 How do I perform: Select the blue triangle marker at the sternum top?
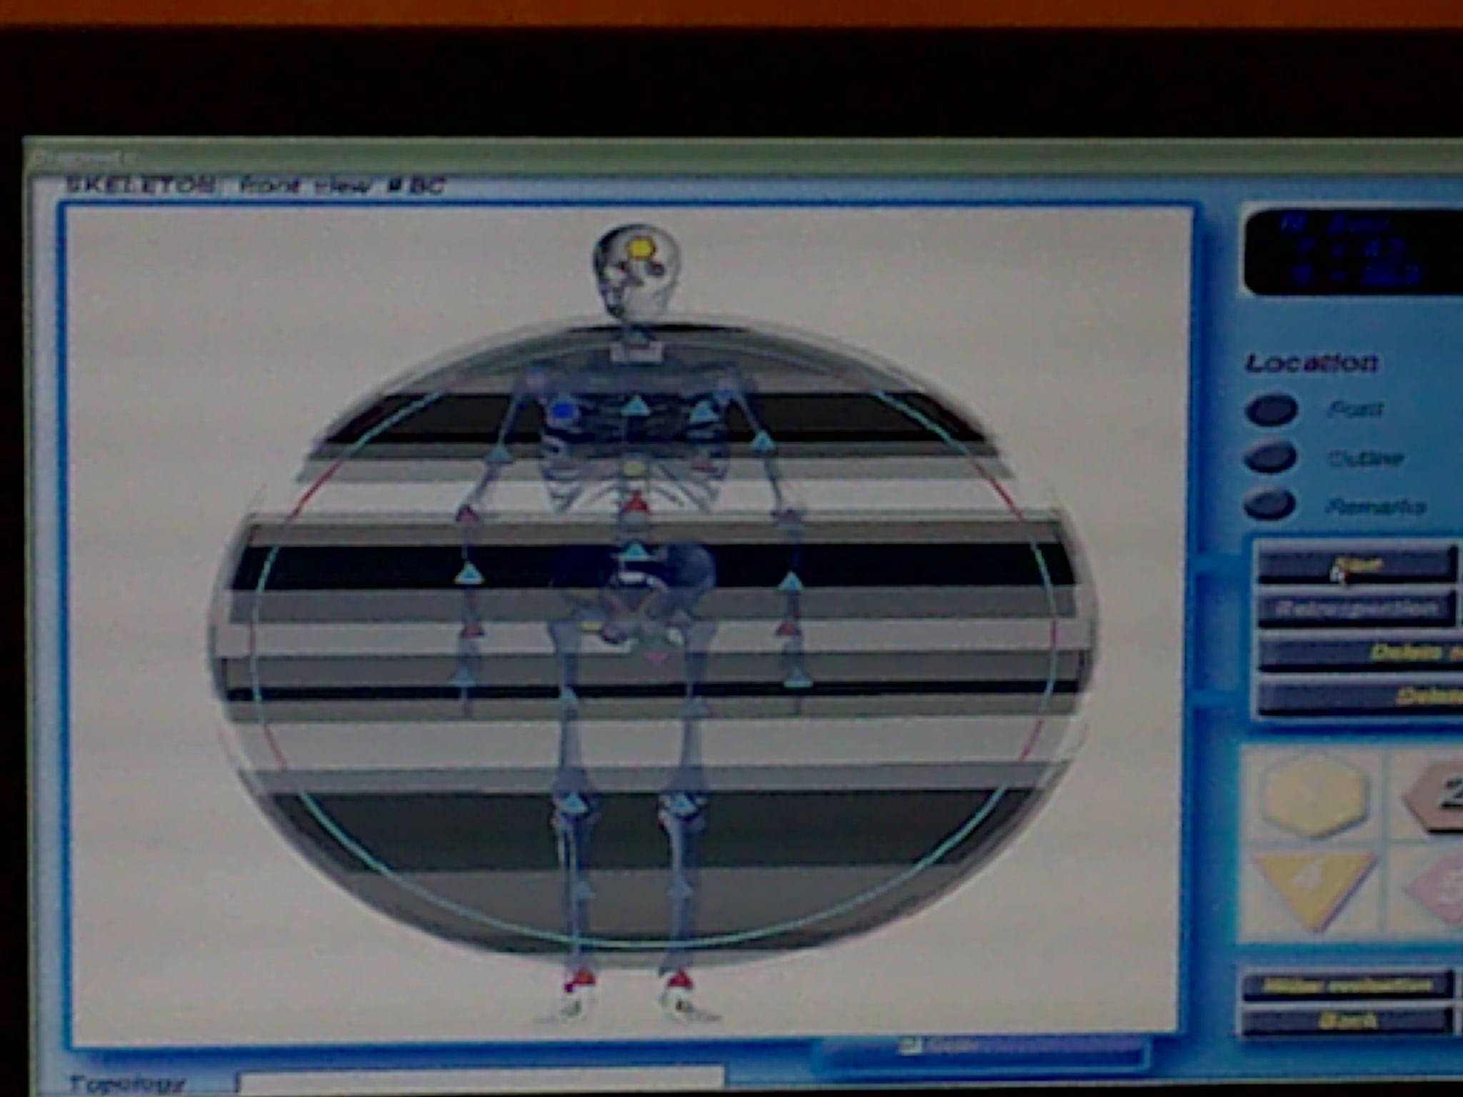[635, 407]
